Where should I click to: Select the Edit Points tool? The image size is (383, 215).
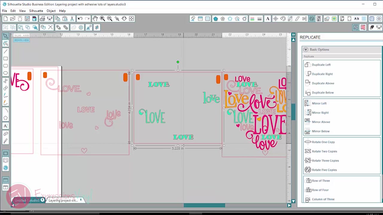tap(5, 44)
